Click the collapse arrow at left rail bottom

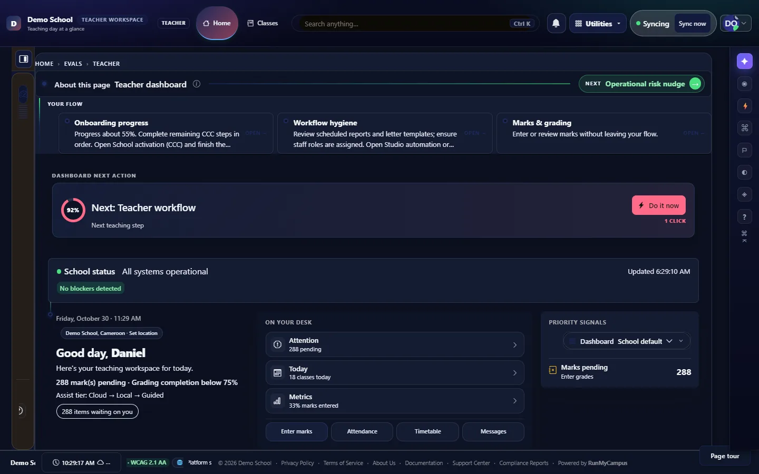[x=21, y=410]
